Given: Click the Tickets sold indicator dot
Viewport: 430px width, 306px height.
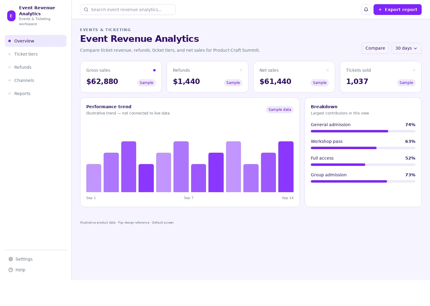Looking at the screenshot, I should (x=414, y=70).
